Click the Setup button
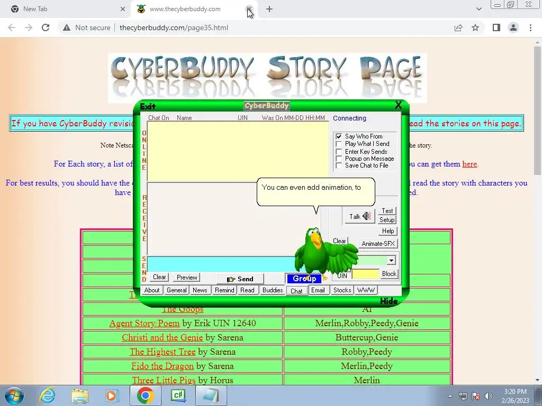542x406 pixels. tap(387, 219)
